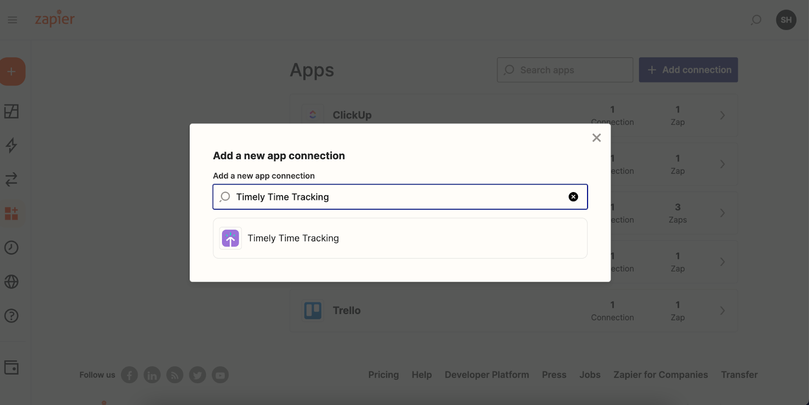Screen dimensions: 809x405
Task: Open the Zaps lightning icon in sidebar
Action: point(12,145)
